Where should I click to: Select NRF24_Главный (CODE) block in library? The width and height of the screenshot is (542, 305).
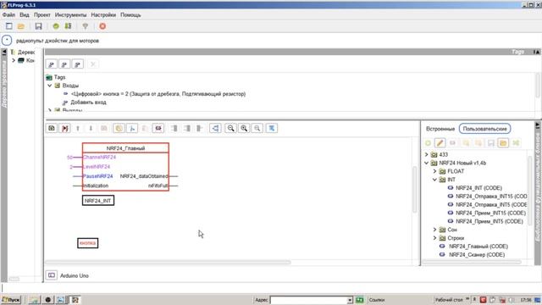[478, 247]
